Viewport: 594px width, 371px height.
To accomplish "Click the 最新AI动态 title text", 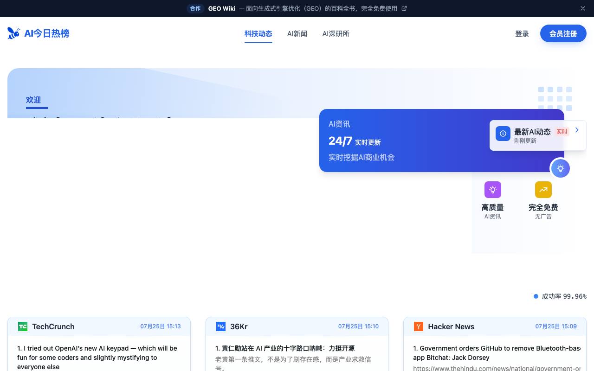I will (x=532, y=132).
